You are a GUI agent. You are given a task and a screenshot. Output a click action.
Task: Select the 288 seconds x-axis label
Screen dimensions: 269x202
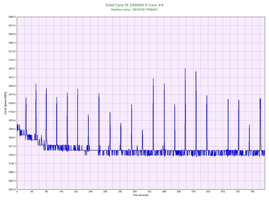[x=105, y=192]
